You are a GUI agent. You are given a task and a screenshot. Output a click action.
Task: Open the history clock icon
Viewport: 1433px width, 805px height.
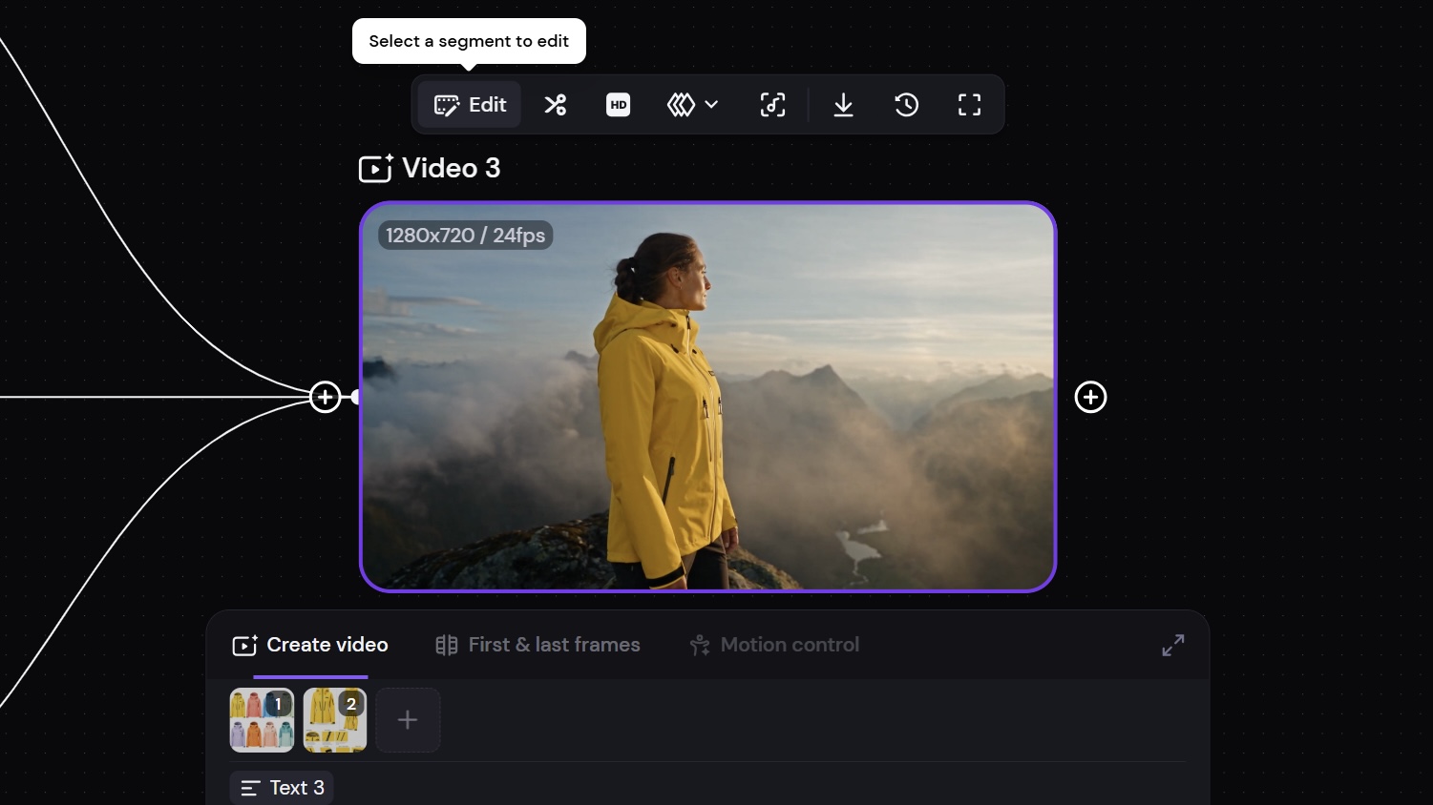(907, 105)
